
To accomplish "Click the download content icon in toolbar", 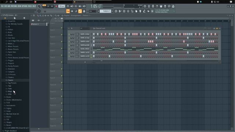I will click(x=173, y=6).
